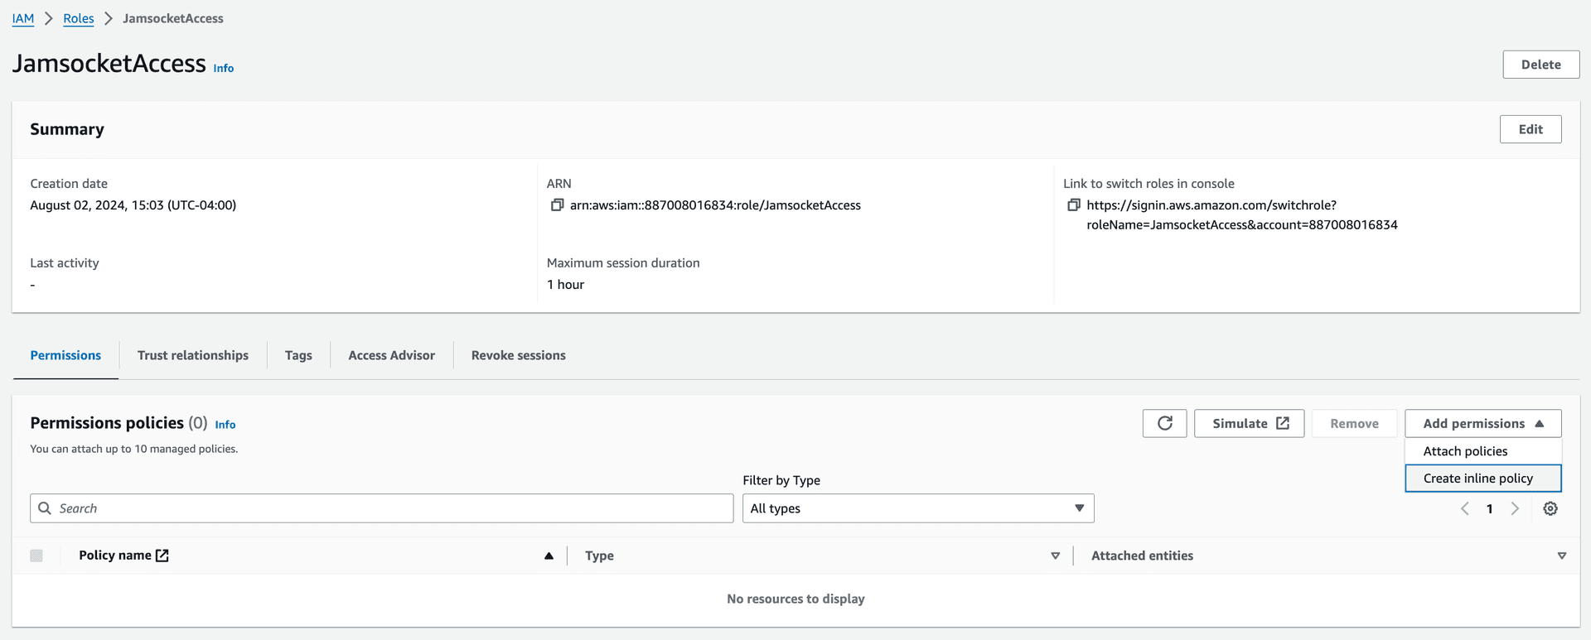Toggle the select-all policies checkbox

tap(36, 556)
